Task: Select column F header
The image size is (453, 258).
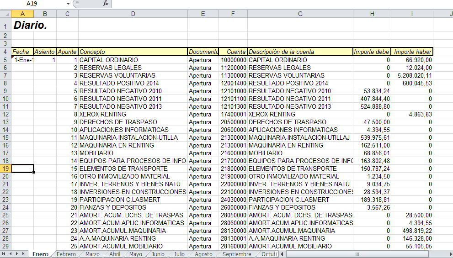Action: (x=233, y=14)
